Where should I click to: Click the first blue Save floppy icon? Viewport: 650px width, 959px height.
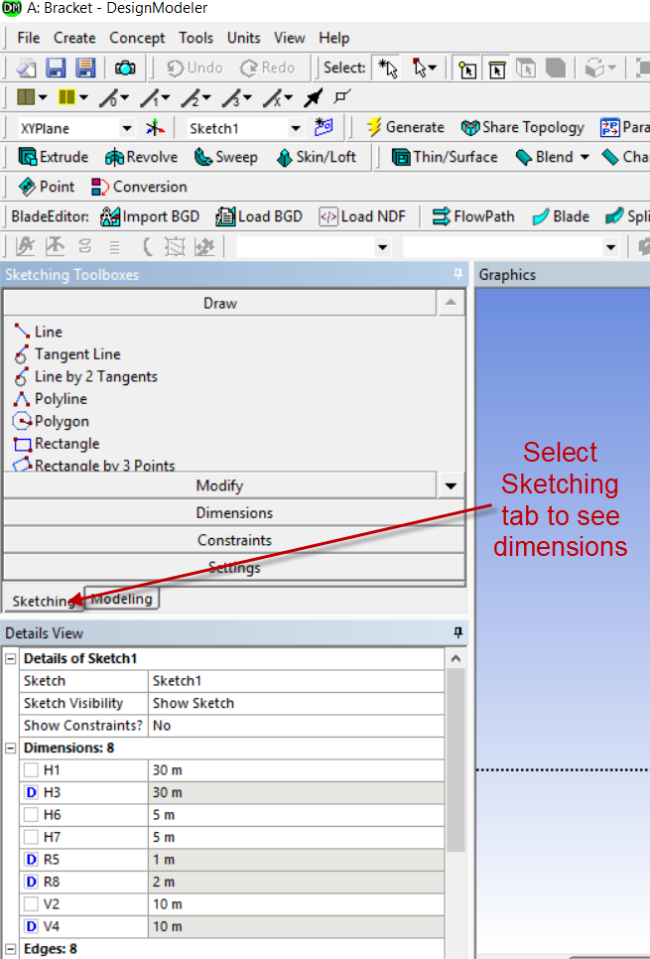pyautogui.click(x=56, y=68)
